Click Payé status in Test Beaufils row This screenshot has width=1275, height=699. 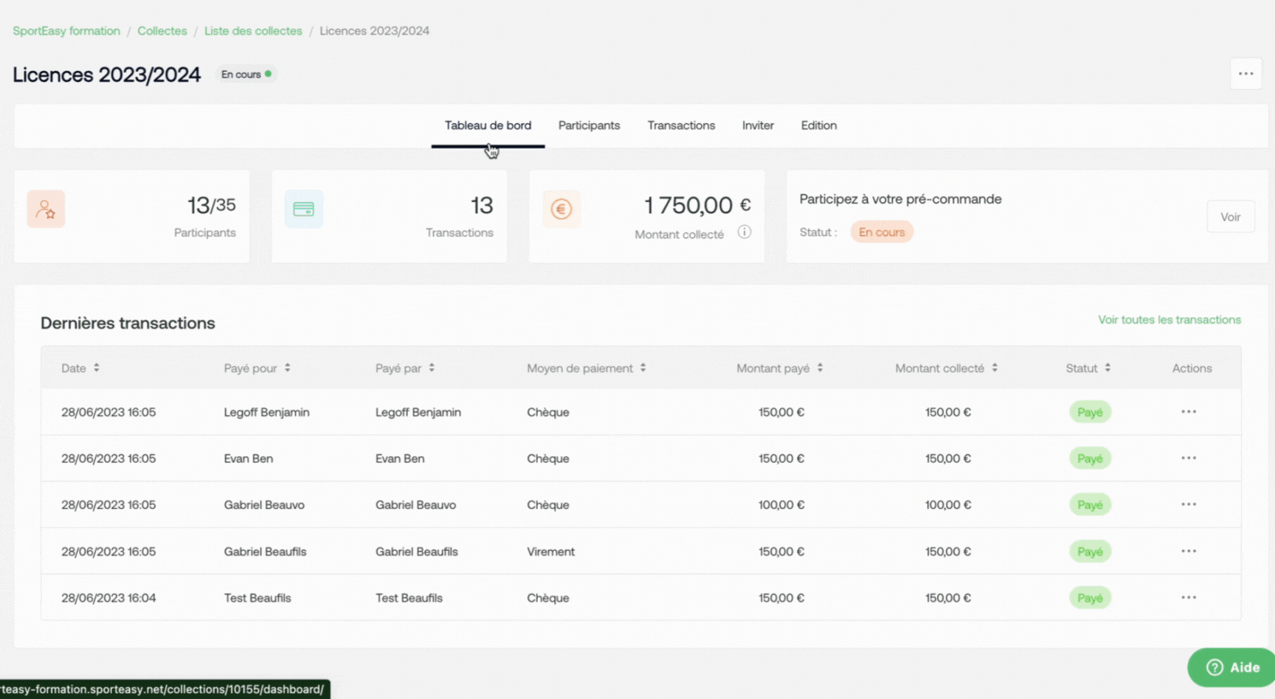[x=1090, y=598]
